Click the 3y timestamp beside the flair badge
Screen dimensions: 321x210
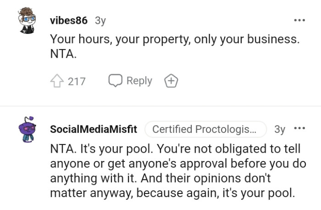coord(279,129)
